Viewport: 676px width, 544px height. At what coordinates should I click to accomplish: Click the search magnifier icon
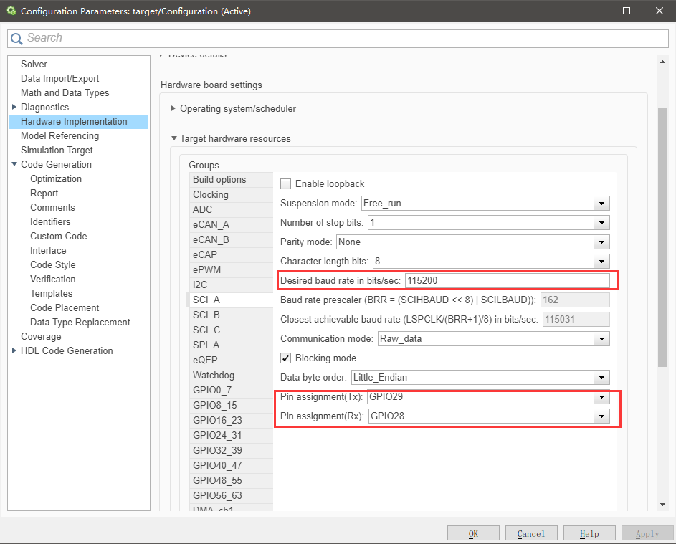click(16, 39)
